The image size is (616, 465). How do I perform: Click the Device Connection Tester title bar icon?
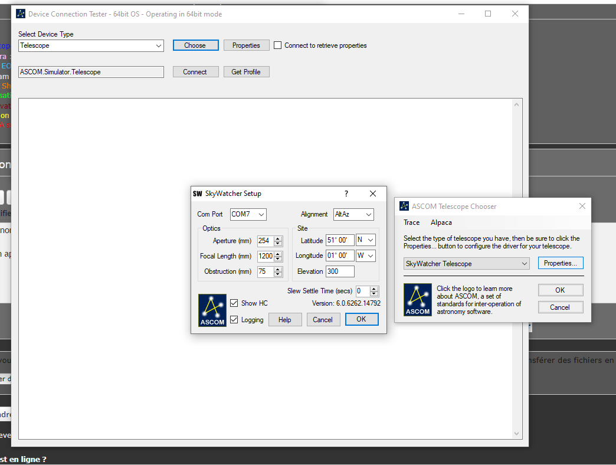[21, 14]
